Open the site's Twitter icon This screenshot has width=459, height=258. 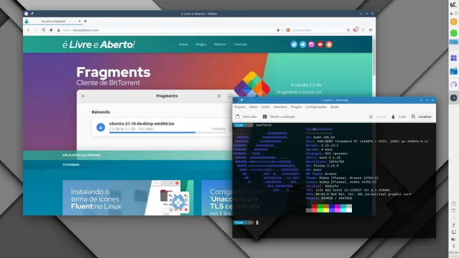294,44
